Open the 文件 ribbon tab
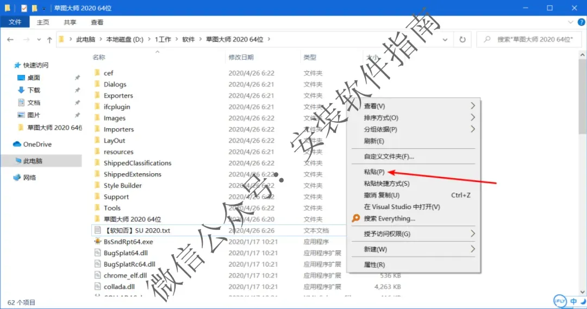Image resolution: width=587 pixels, height=309 pixels. [x=15, y=22]
